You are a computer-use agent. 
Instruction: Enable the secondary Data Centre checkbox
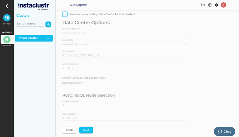65,14
